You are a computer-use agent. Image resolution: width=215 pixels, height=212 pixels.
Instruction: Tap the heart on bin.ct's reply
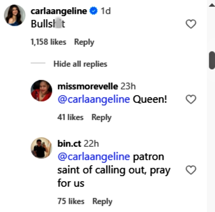191,170
